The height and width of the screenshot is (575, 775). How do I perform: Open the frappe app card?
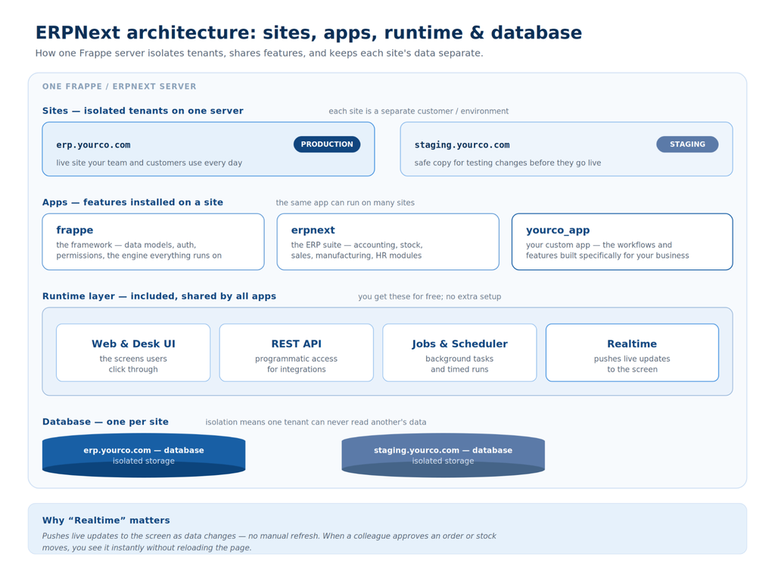click(153, 241)
